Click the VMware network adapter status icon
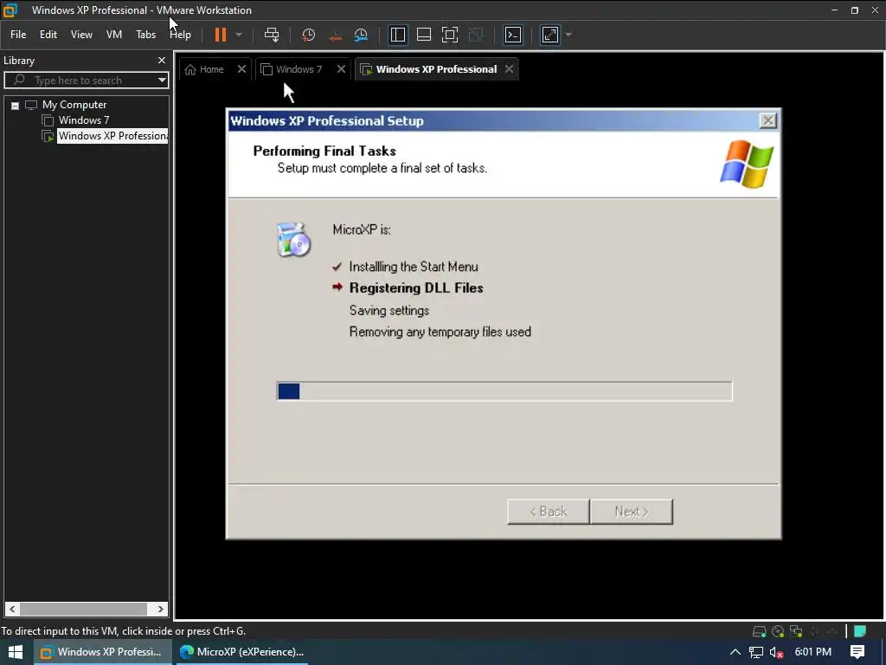Viewport: 886px width, 665px height. [796, 631]
